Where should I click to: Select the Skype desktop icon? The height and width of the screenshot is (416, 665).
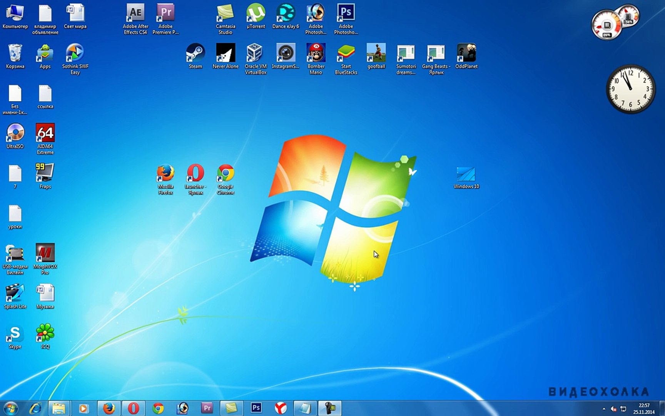point(15,336)
